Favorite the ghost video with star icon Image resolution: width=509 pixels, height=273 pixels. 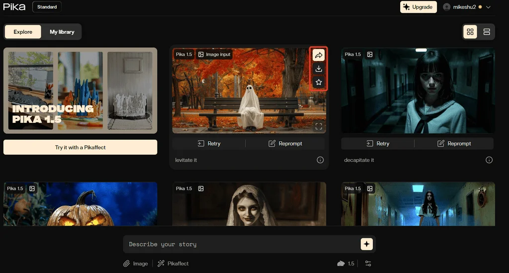319,82
